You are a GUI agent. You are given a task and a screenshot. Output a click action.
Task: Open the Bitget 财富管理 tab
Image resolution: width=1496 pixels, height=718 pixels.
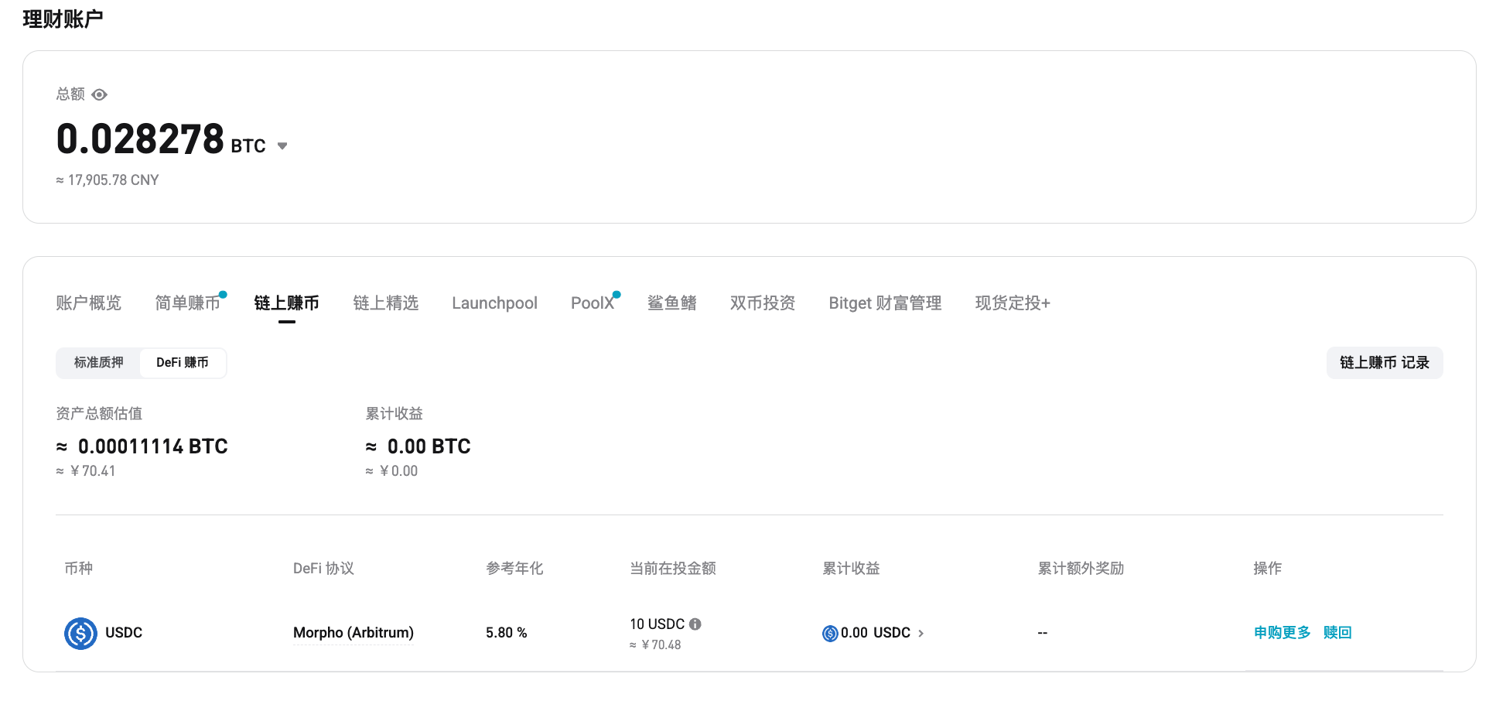tap(884, 303)
